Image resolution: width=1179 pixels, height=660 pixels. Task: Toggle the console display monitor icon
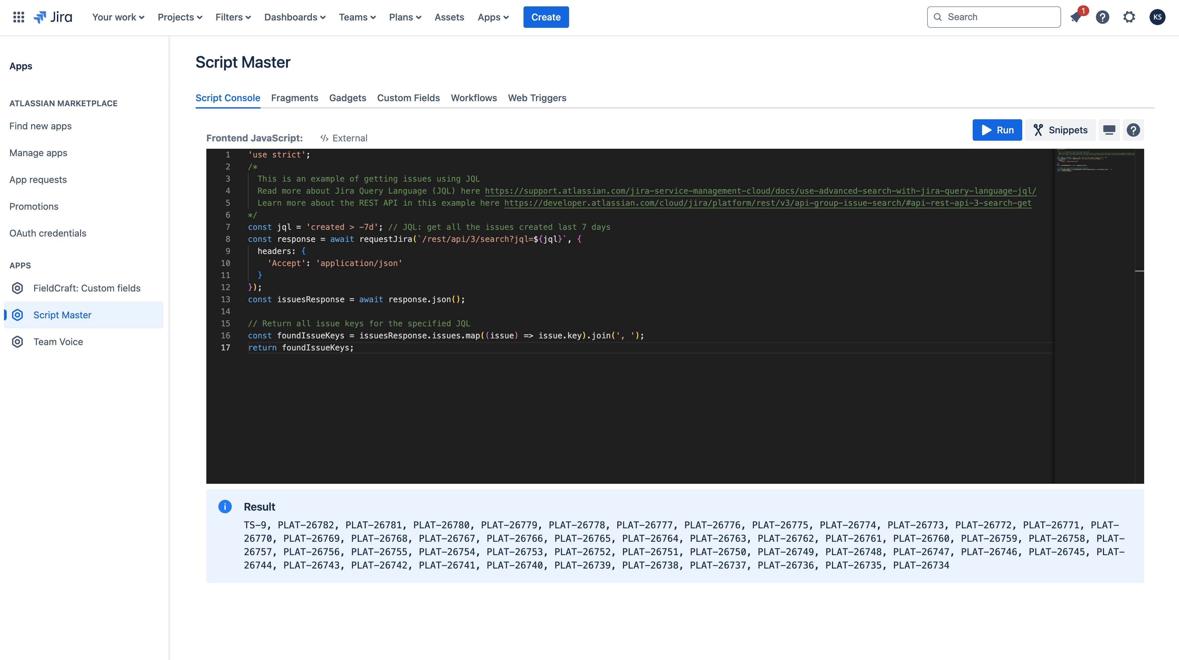coord(1109,130)
